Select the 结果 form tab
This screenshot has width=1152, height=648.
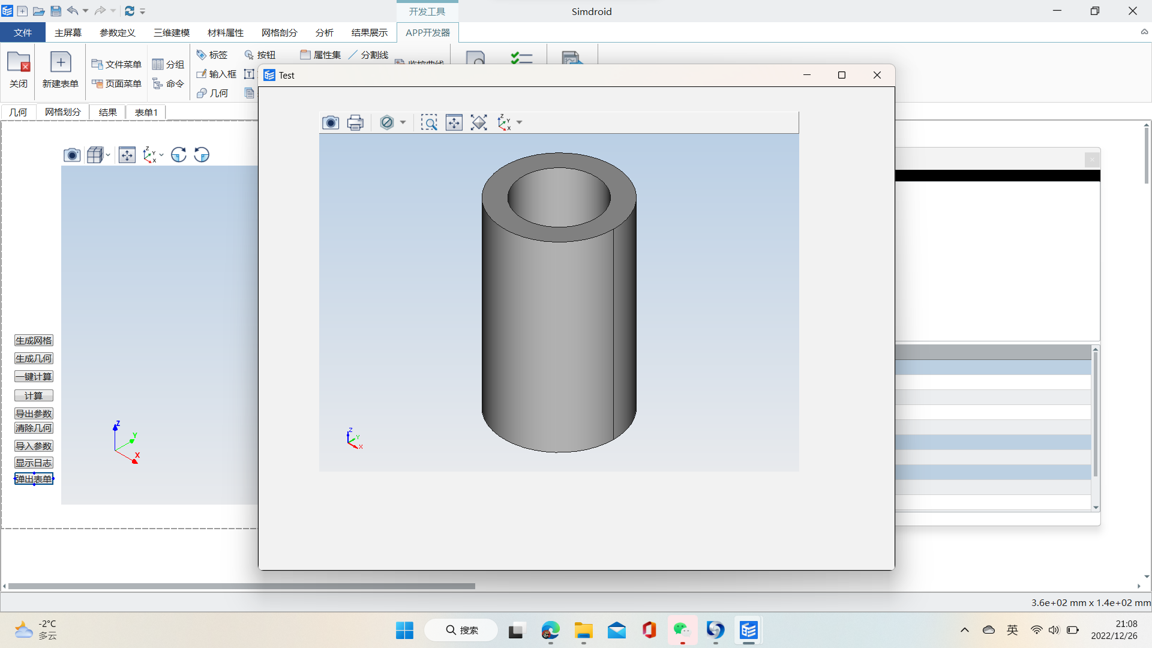(x=108, y=112)
